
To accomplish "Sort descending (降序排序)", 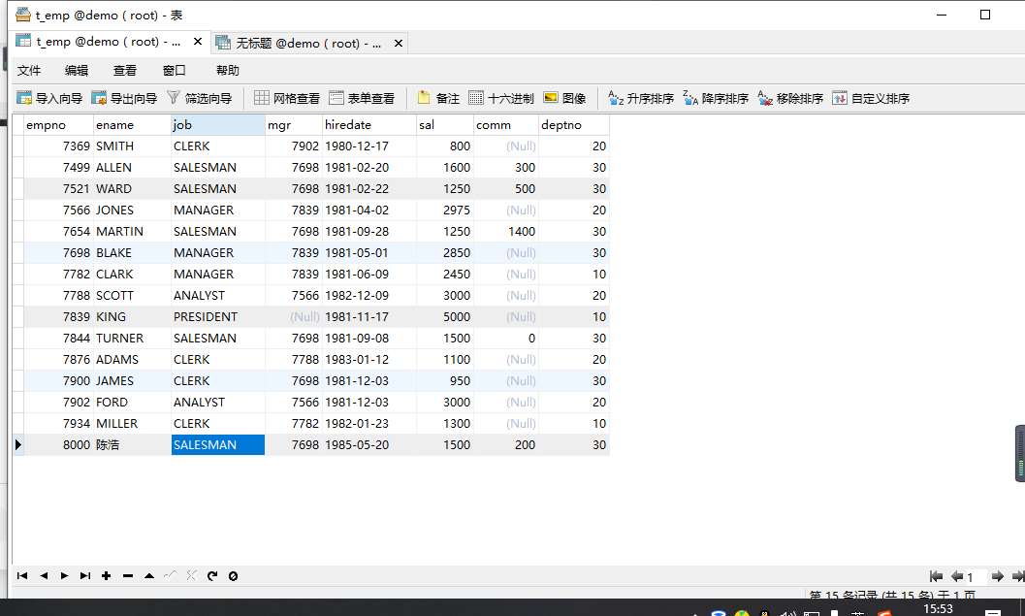I will 716,98.
